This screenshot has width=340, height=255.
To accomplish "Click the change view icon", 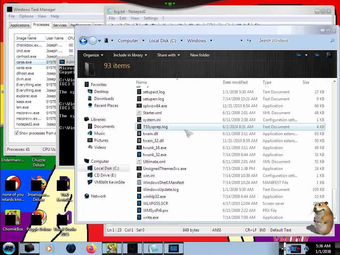I will point(299,55).
